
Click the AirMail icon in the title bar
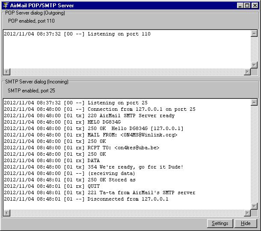pyautogui.click(x=6, y=5)
